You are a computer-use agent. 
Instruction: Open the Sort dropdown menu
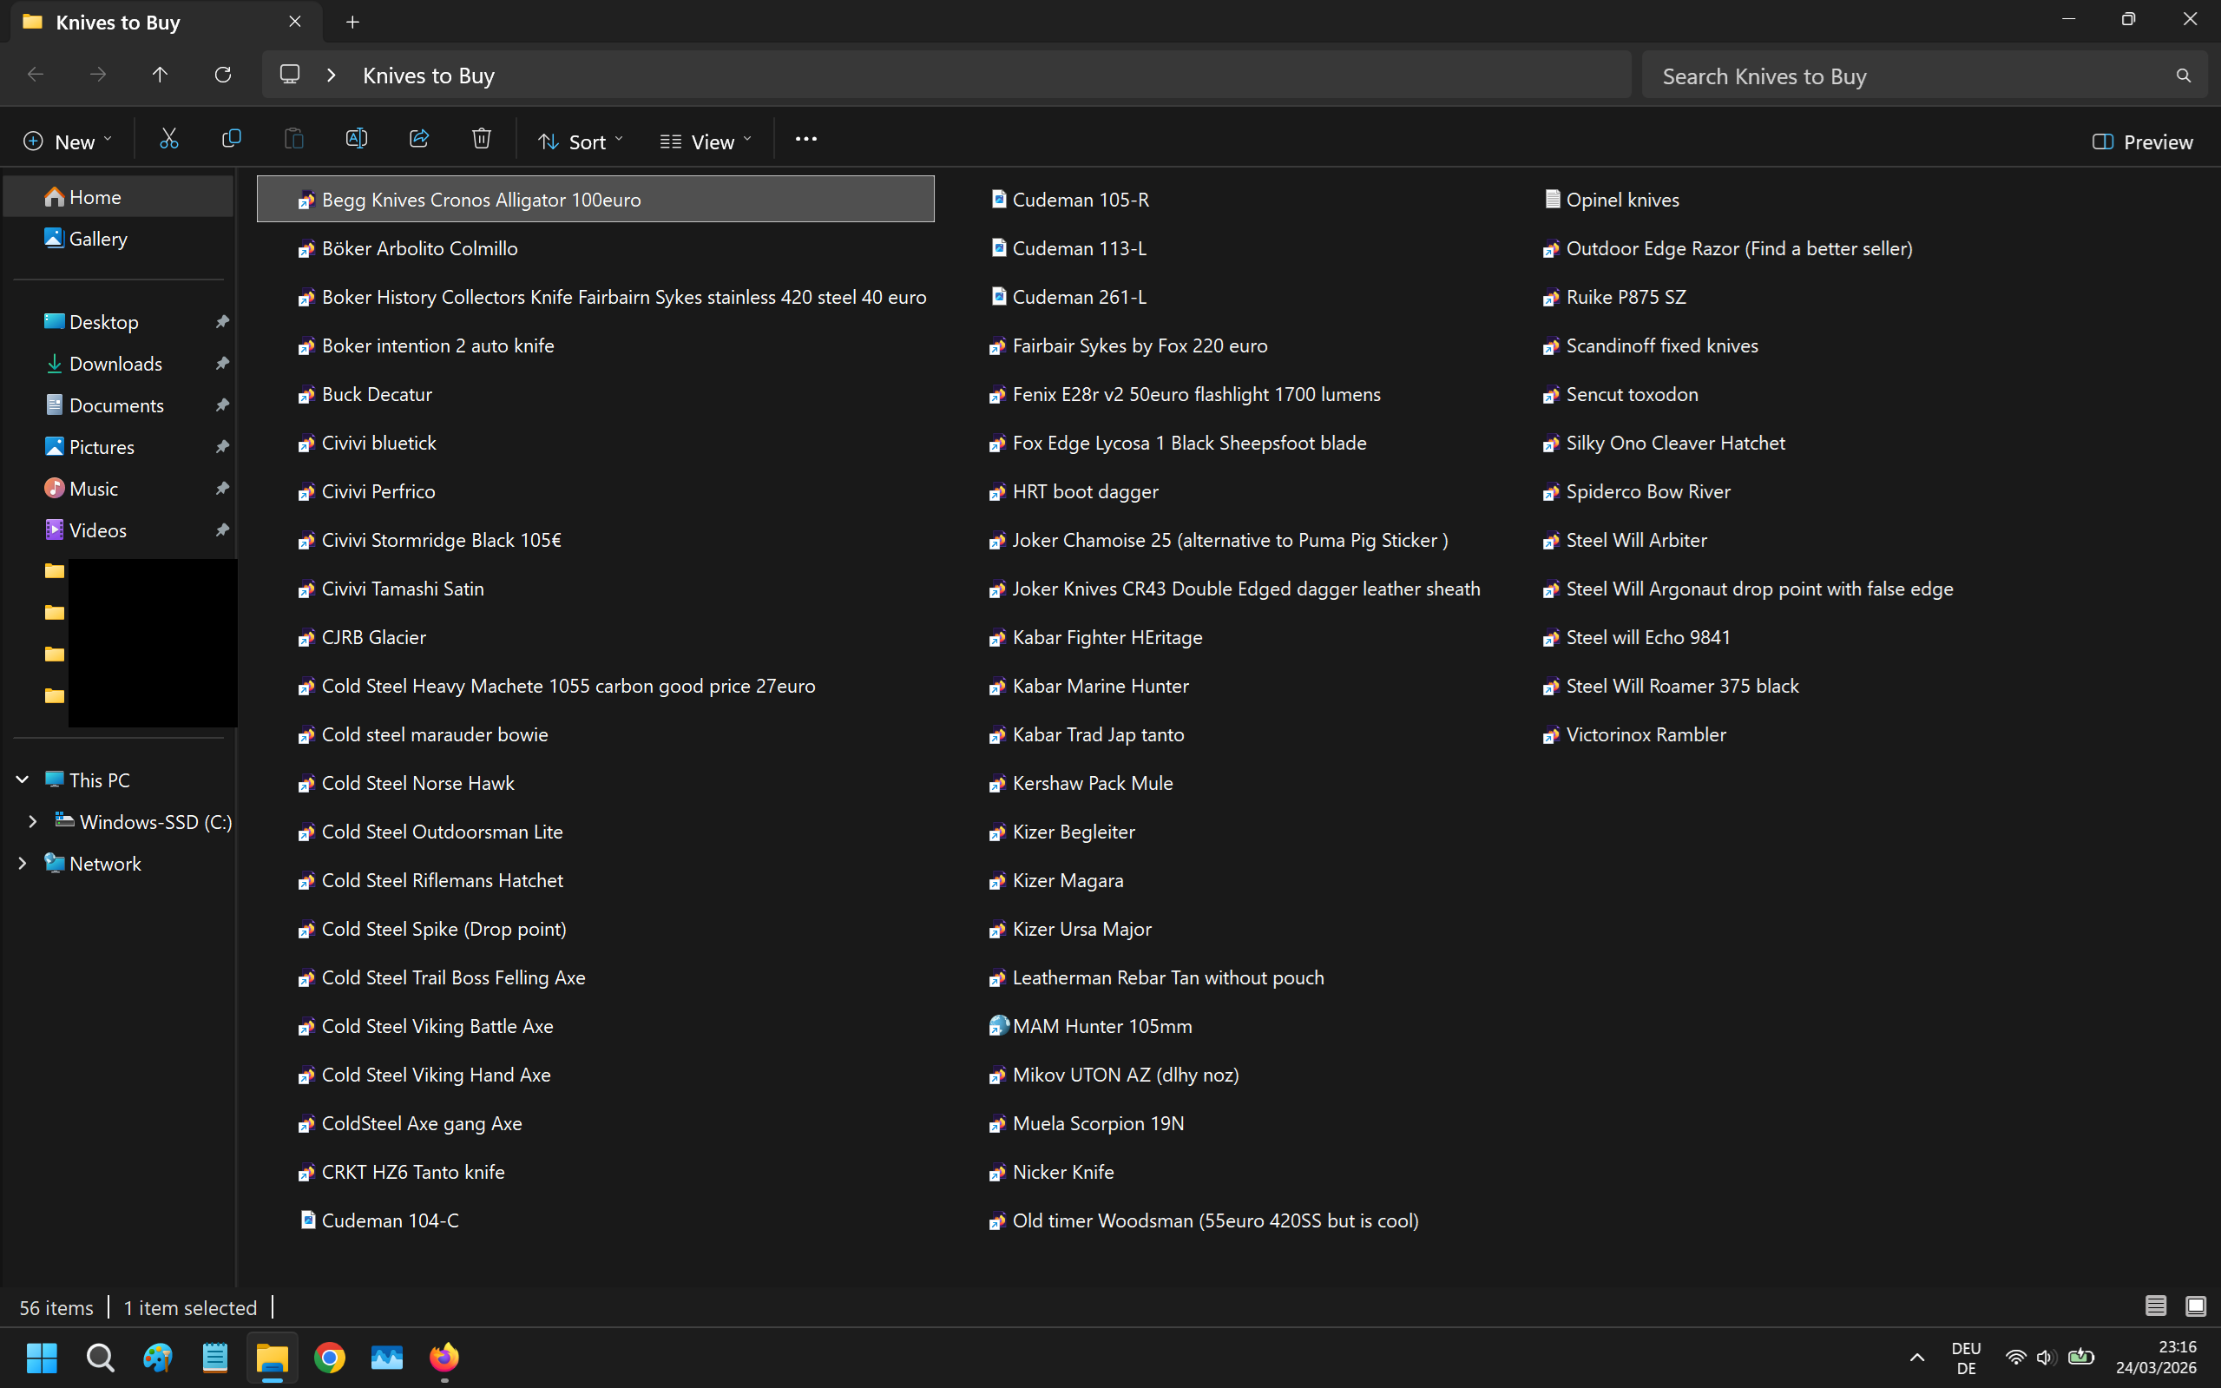(580, 141)
